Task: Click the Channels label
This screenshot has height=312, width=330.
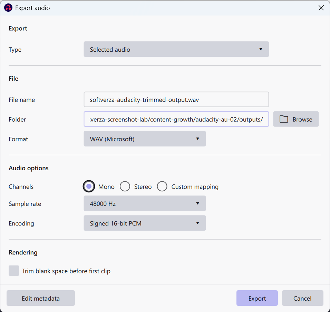Action: (x=21, y=187)
